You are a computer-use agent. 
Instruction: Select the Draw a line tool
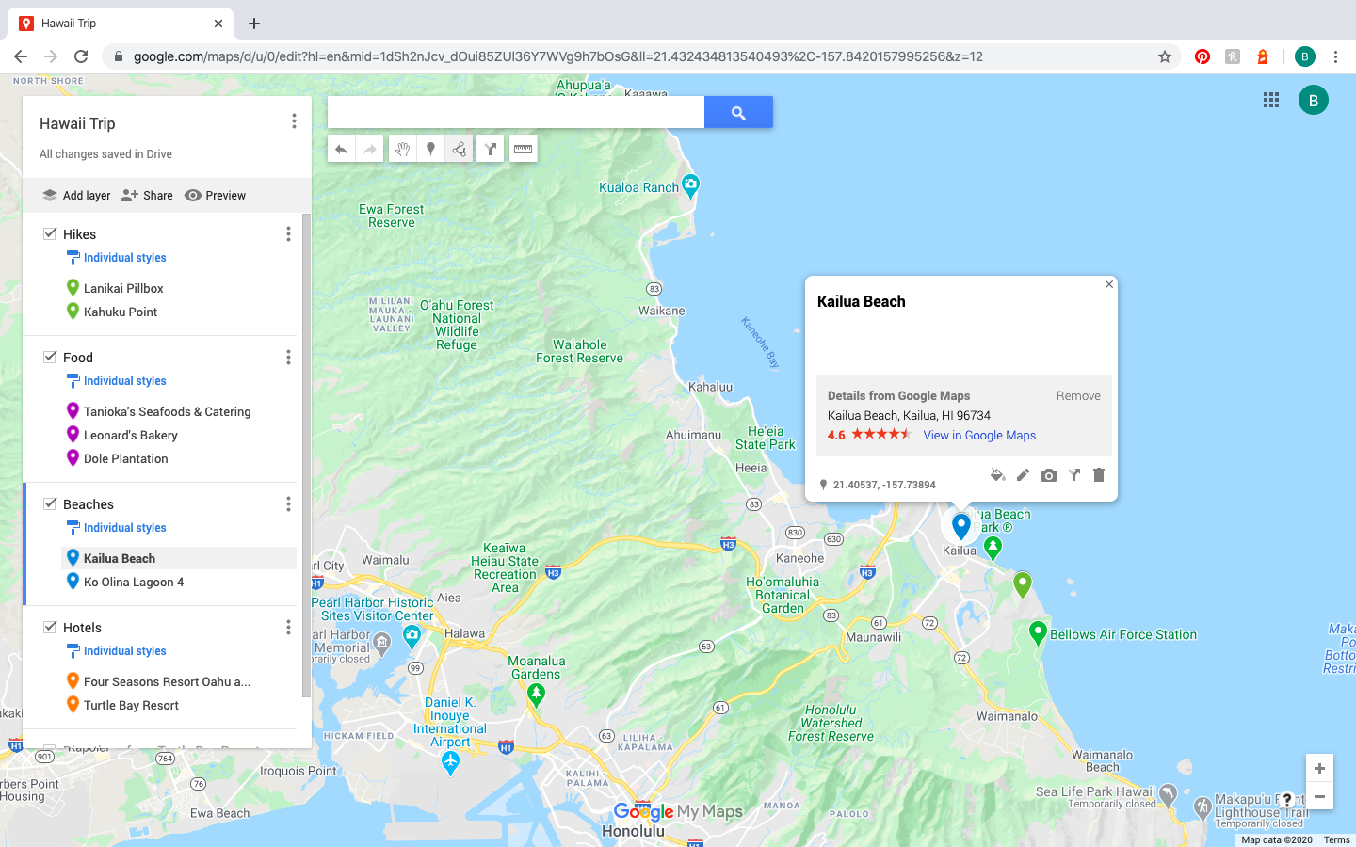(x=460, y=149)
